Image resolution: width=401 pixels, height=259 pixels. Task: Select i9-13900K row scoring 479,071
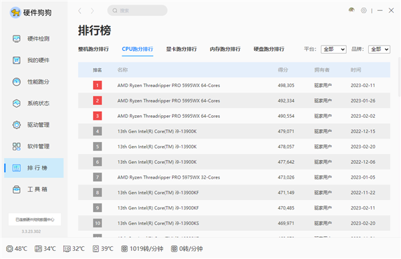(x=234, y=131)
